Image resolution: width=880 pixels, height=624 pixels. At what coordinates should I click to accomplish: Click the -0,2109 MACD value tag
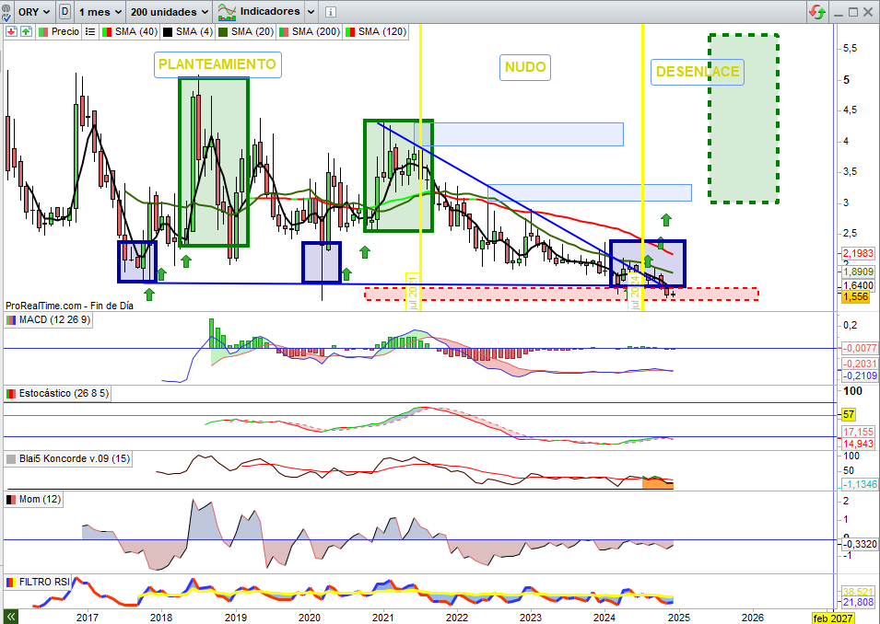(859, 376)
